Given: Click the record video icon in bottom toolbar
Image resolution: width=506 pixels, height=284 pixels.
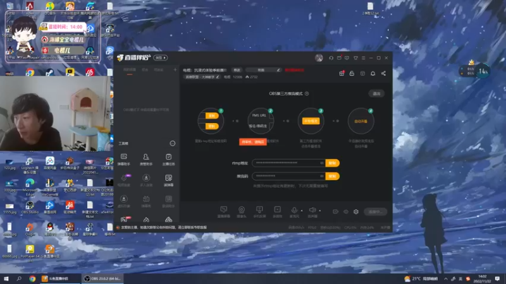Looking at the screenshot, I should coord(336,211).
